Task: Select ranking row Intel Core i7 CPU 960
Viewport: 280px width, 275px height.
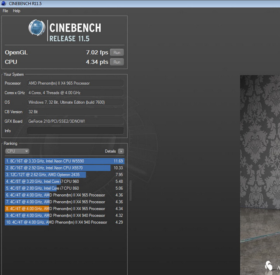Action: pos(65,181)
